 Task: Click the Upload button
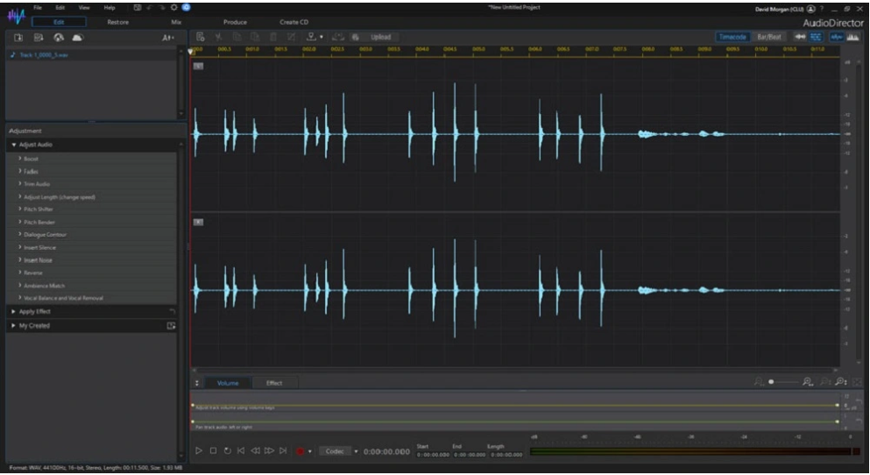[x=380, y=37]
